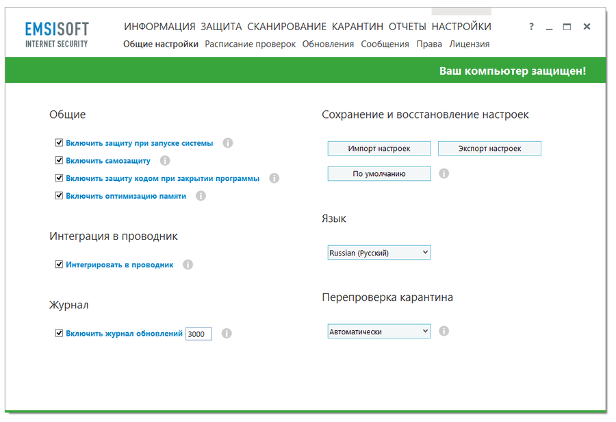Open info tooltip for self-protection setting
The image size is (616, 422).
[x=164, y=160]
